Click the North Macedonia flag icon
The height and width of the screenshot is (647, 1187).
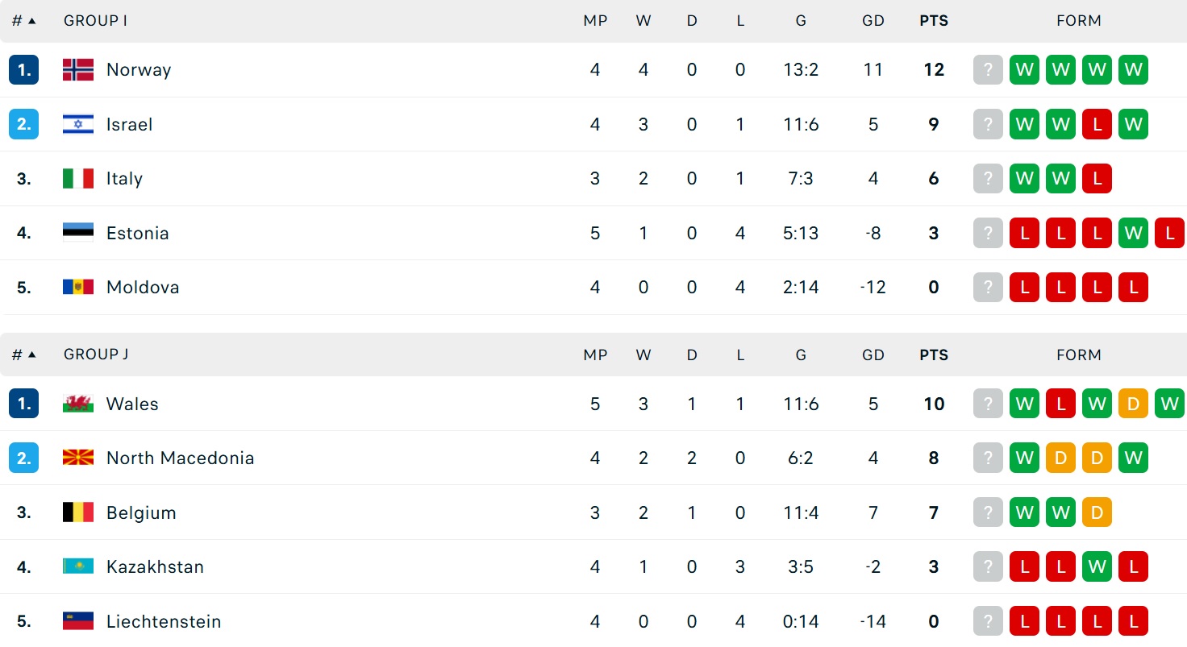click(78, 458)
